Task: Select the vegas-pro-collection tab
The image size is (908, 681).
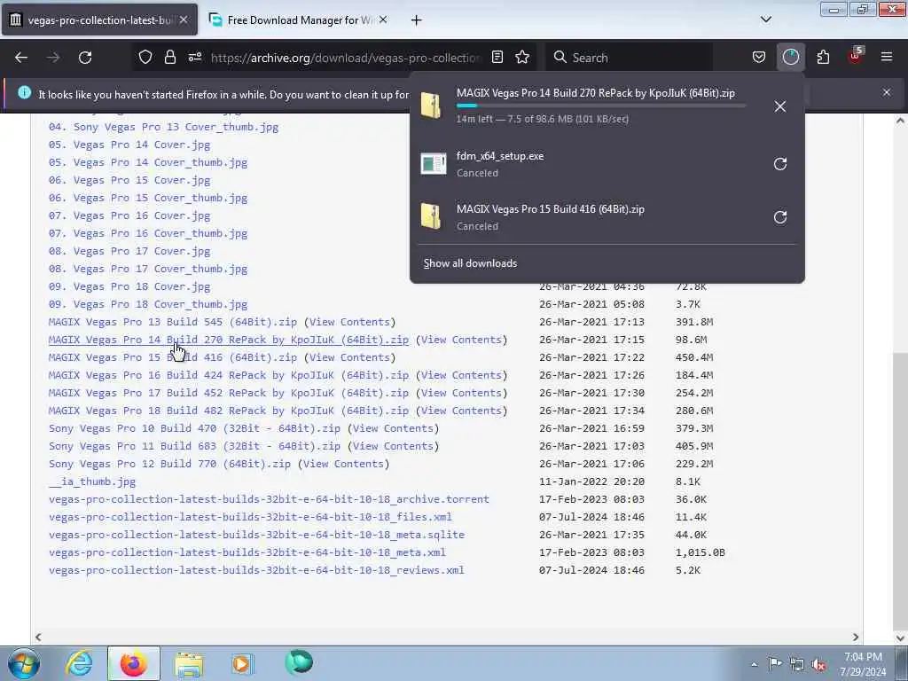Action: pyautogui.click(x=99, y=20)
